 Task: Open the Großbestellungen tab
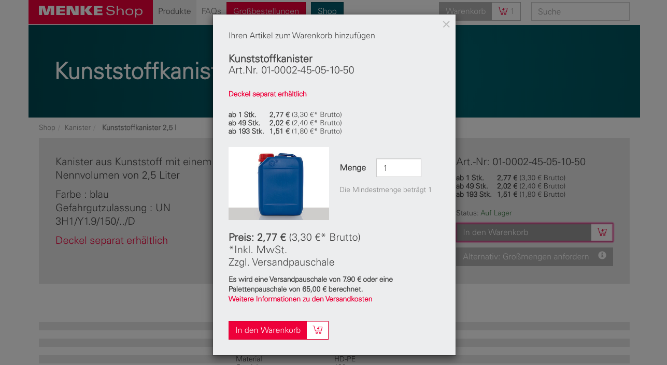click(x=266, y=11)
